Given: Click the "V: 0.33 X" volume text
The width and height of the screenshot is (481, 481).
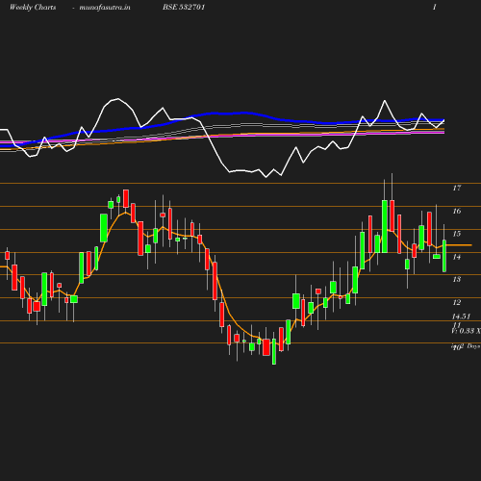Looking at the screenshot, I should (466, 331).
